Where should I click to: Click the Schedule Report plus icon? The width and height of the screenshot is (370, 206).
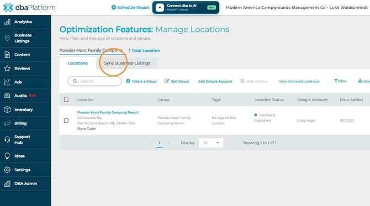114,7
